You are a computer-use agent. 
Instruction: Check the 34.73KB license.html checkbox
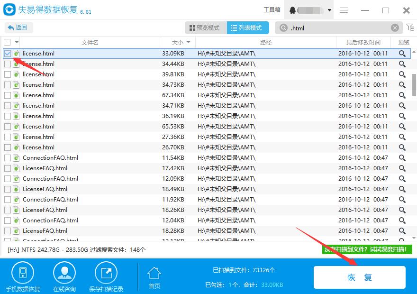click(8, 85)
